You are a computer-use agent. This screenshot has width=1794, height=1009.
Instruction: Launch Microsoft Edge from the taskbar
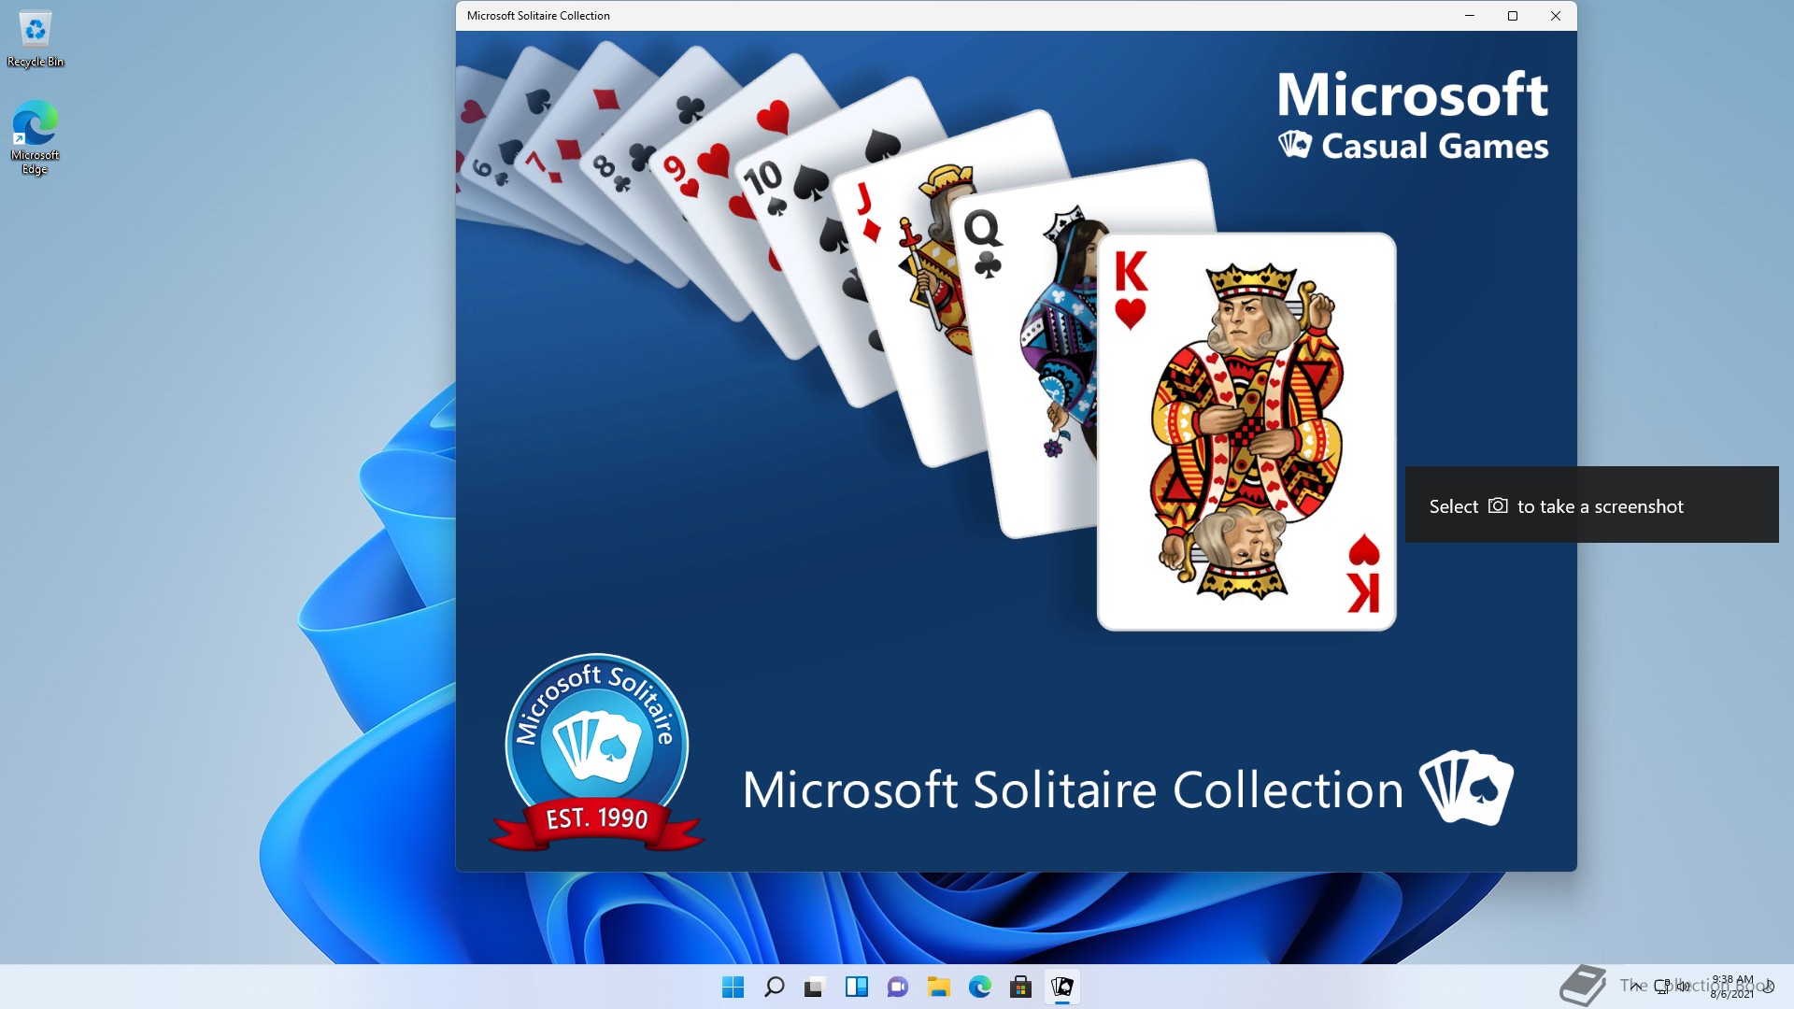(980, 987)
